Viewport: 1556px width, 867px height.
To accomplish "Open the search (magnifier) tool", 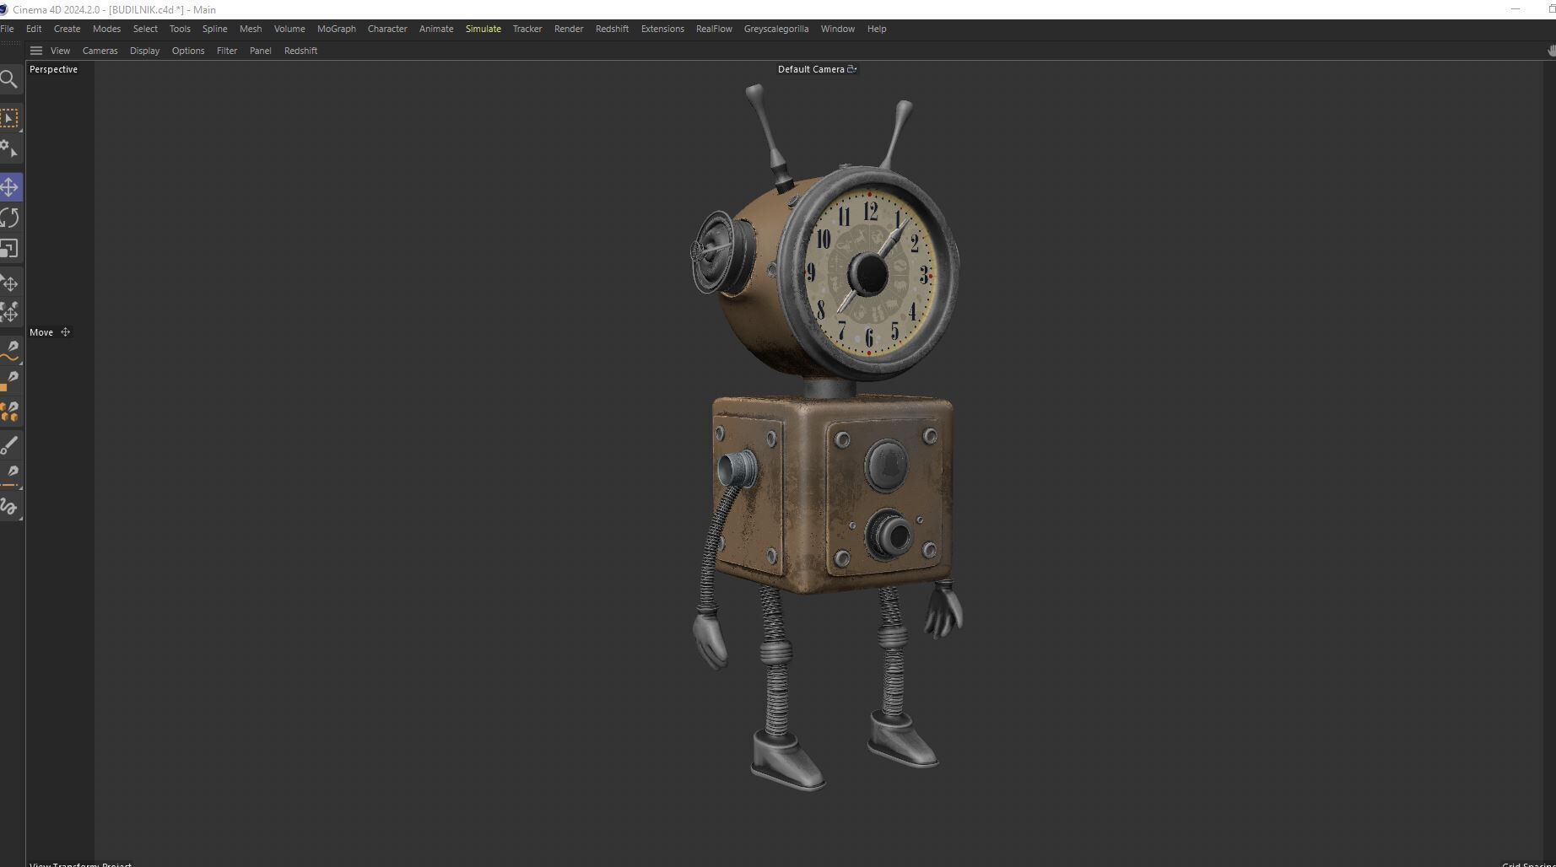I will coord(9,80).
